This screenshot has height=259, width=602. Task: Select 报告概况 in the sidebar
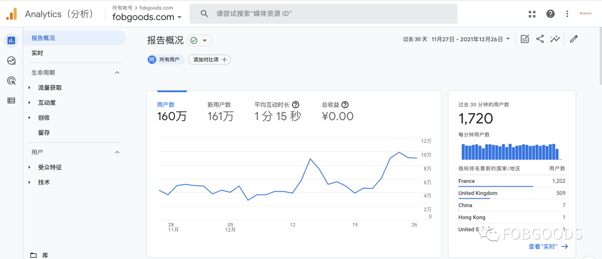(x=75, y=38)
